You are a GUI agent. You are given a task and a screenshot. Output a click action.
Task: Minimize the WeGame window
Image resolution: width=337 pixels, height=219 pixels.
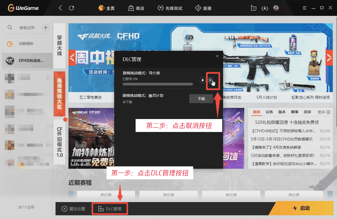point(313,8)
